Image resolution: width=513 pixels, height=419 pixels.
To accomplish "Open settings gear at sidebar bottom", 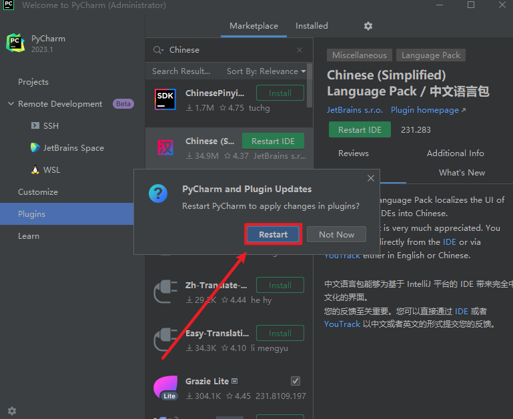I will point(12,411).
